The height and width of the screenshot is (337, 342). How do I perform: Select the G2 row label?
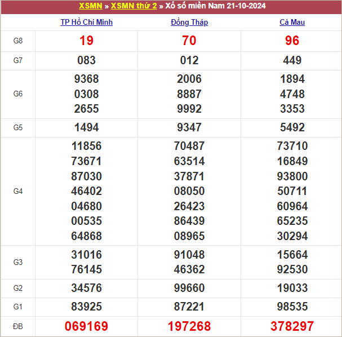pos(18,288)
